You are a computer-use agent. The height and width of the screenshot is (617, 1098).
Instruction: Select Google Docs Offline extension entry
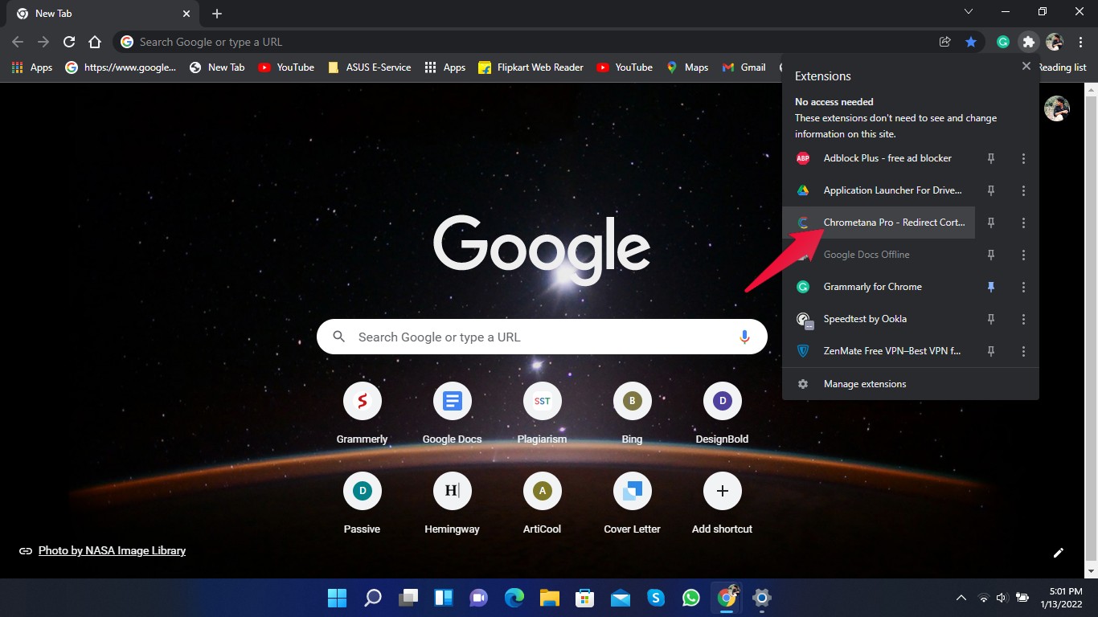[x=867, y=255]
